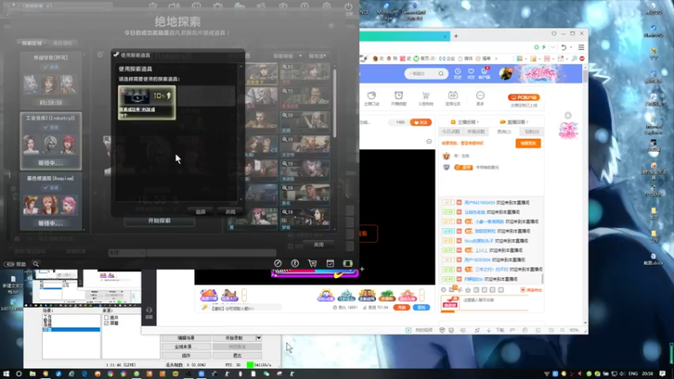Click the 客户端 icon with the red badge
Viewport: 674px width, 379px height.
pos(484,73)
